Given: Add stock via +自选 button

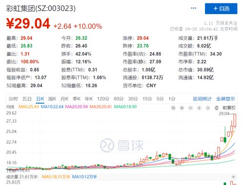Looking at the screenshot, I should pyautogui.click(x=221, y=8).
